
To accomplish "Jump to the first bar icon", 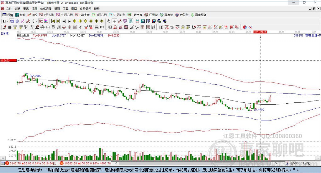I will tap(53, 21).
